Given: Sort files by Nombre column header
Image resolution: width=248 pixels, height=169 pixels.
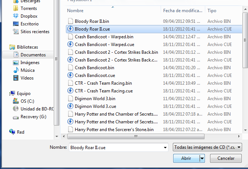Looking at the screenshot, I should 75,11.
